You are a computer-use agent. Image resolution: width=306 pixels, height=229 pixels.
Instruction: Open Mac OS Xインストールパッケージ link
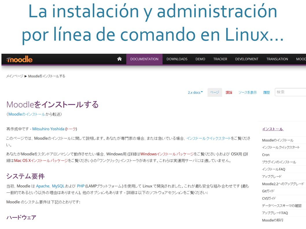point(41,161)
